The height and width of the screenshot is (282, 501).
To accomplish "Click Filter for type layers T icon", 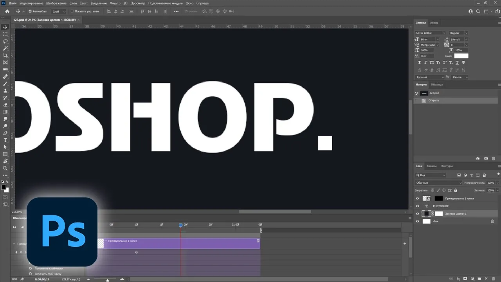I will click(472, 175).
